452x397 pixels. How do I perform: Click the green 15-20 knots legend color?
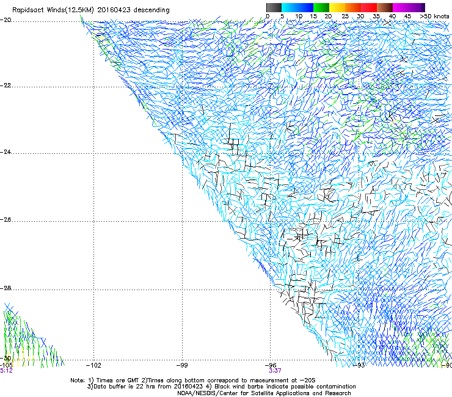pyautogui.click(x=321, y=7)
